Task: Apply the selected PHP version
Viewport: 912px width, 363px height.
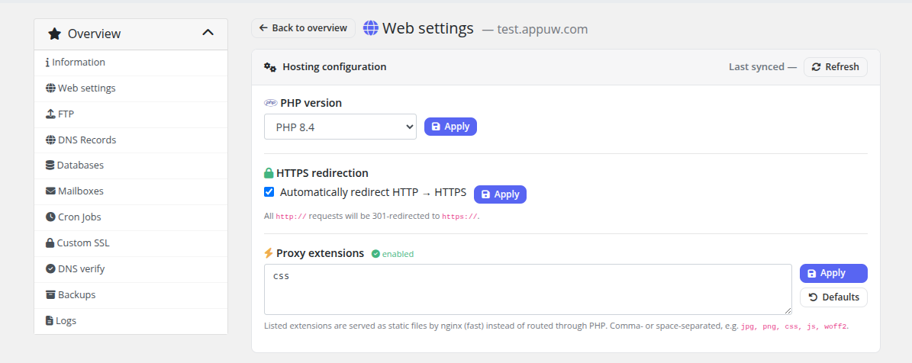Action: tap(450, 127)
